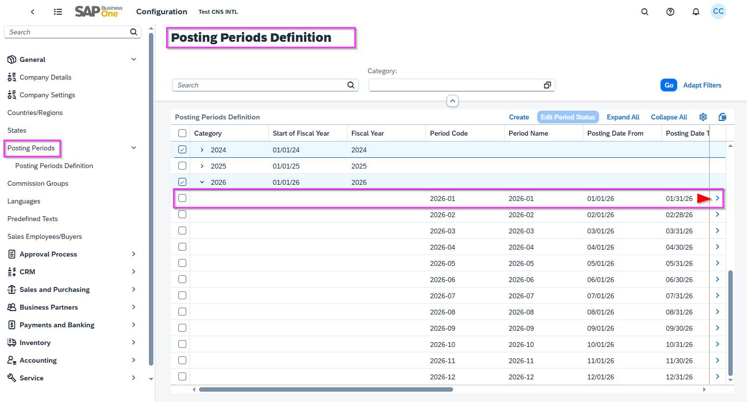Export table with the spreadsheet export icon

[x=722, y=117]
